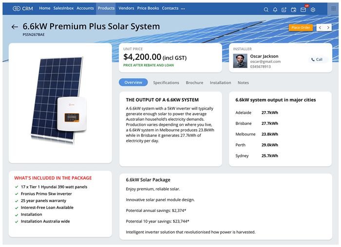Open the Brochure tab

pyautogui.click(x=194, y=83)
